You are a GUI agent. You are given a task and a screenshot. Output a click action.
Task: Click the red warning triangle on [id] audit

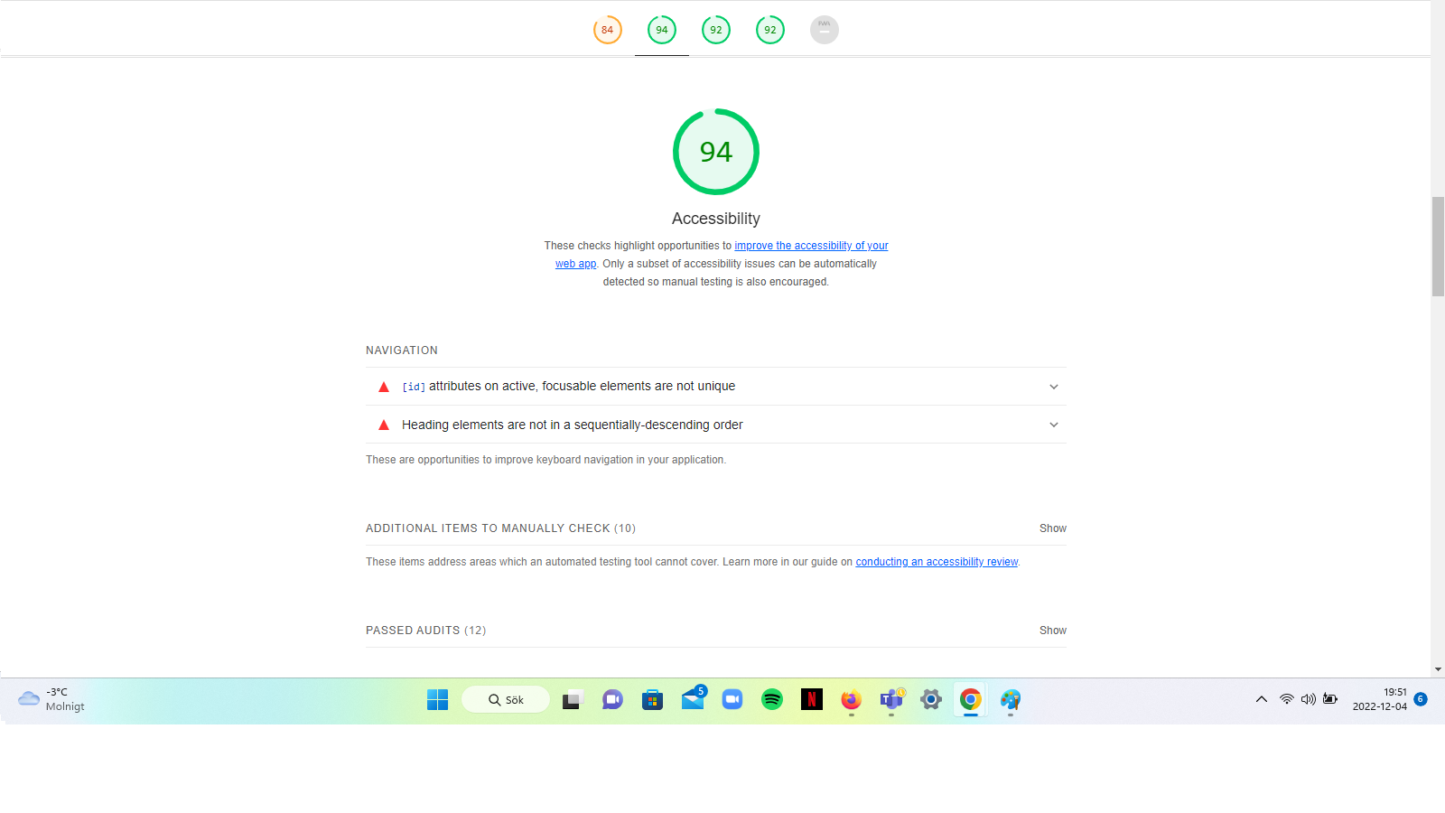(384, 386)
